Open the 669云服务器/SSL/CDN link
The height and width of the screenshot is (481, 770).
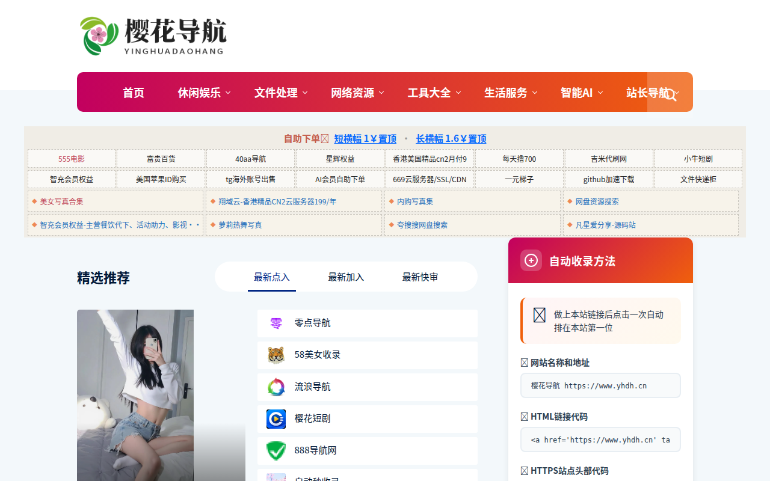pyautogui.click(x=430, y=179)
